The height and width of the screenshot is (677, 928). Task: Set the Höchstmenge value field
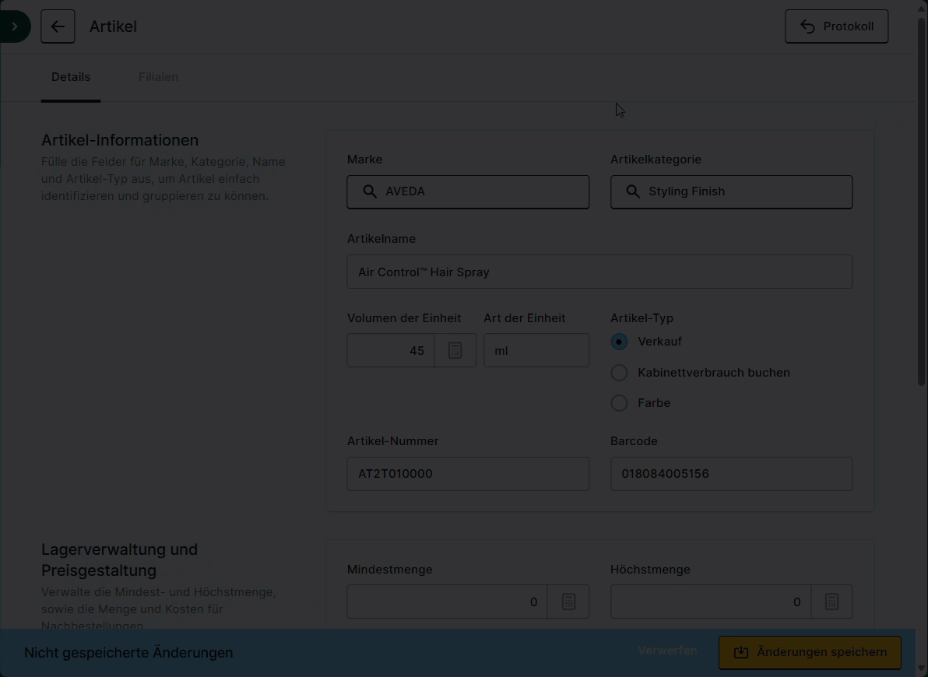[x=711, y=602]
